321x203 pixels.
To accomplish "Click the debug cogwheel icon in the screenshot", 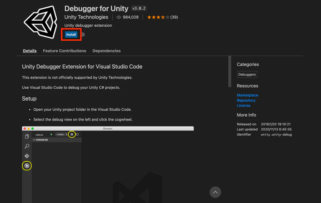I will click(x=72, y=134).
